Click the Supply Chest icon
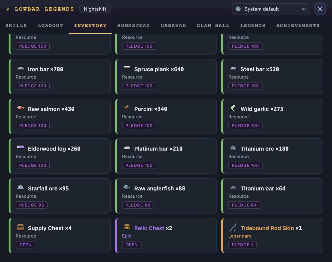Viewport: 332px width, 262px height. click(x=20, y=227)
